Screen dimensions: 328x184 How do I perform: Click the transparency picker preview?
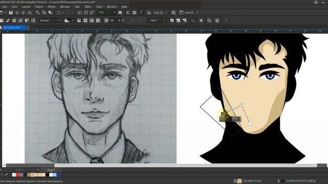tap(67, 20)
